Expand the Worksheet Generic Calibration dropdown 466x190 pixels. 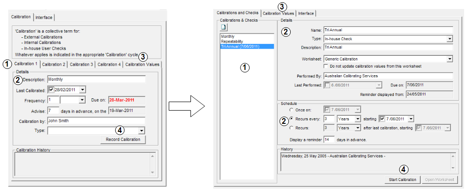coord(449,59)
